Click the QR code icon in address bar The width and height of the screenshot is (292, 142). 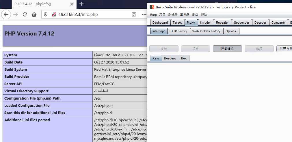point(134,14)
